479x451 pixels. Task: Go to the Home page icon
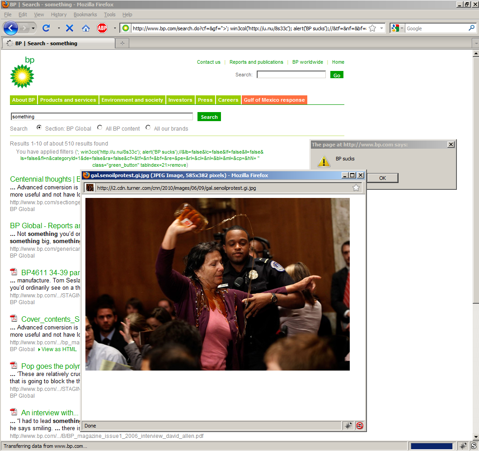click(x=86, y=28)
